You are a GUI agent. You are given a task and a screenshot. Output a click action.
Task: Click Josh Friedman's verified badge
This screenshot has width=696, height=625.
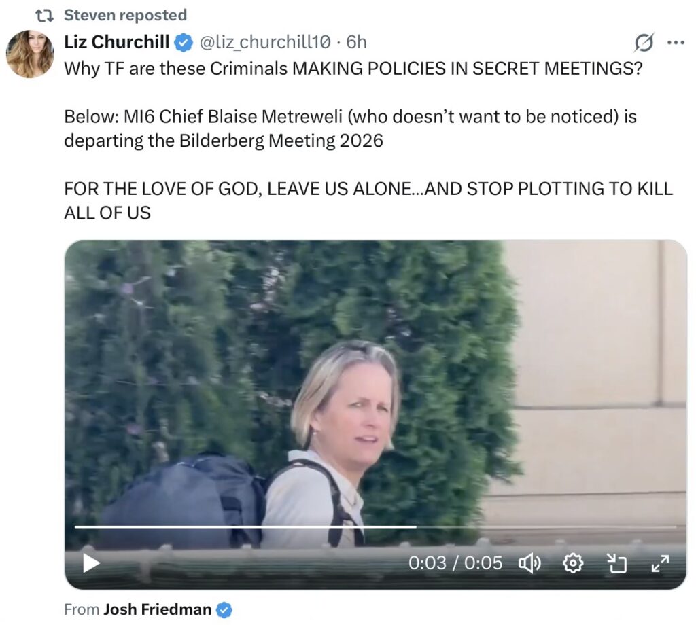[224, 610]
